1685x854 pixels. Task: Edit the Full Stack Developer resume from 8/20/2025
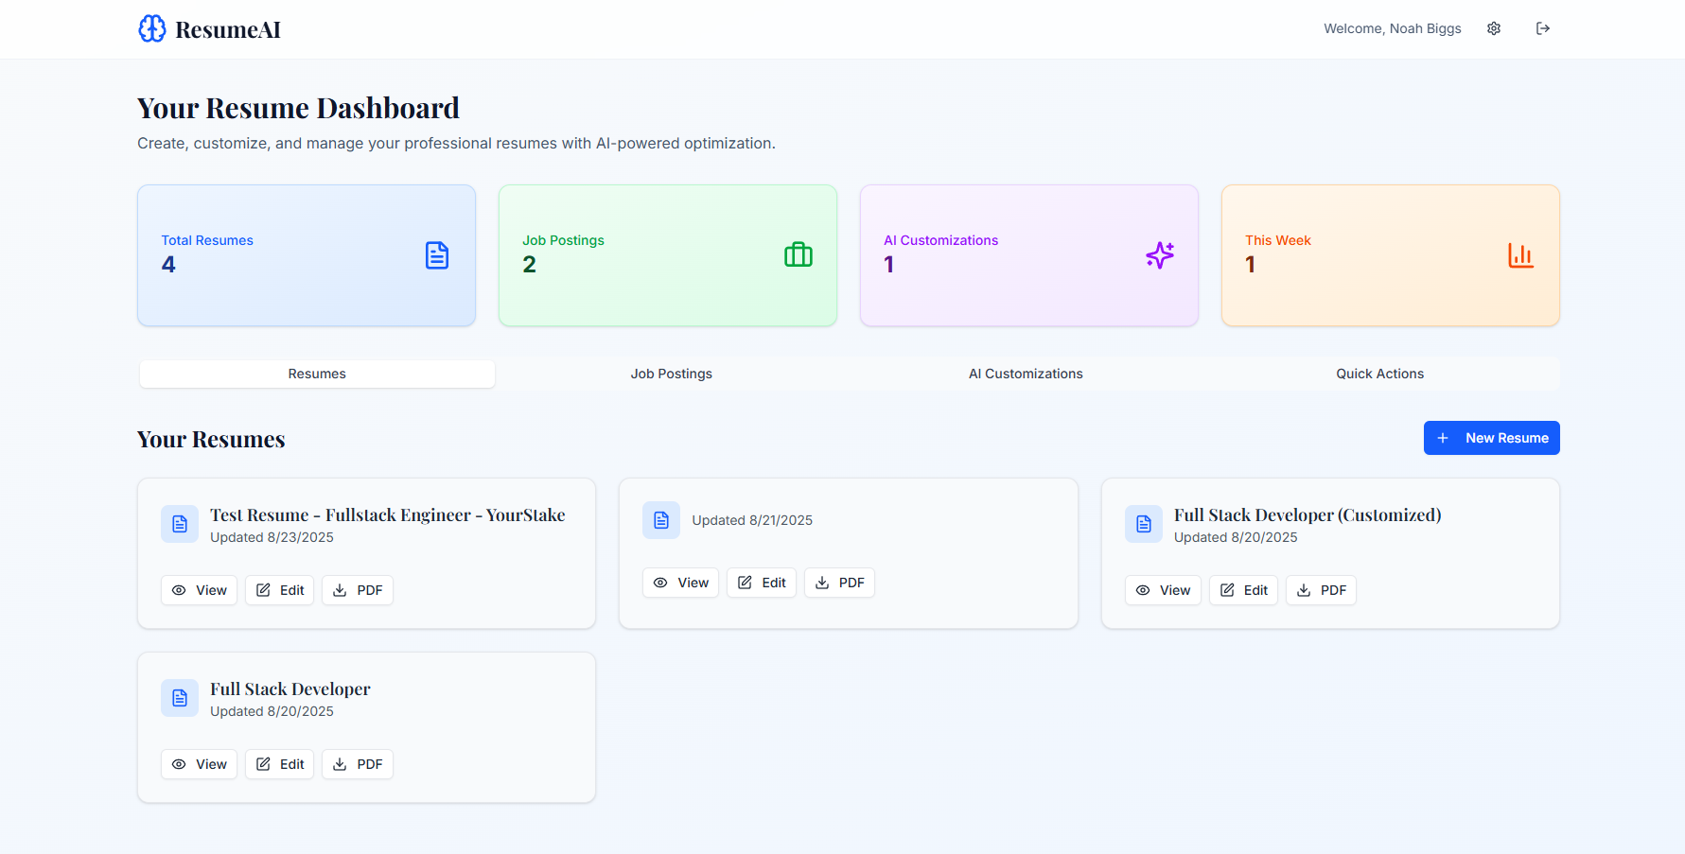click(x=279, y=764)
